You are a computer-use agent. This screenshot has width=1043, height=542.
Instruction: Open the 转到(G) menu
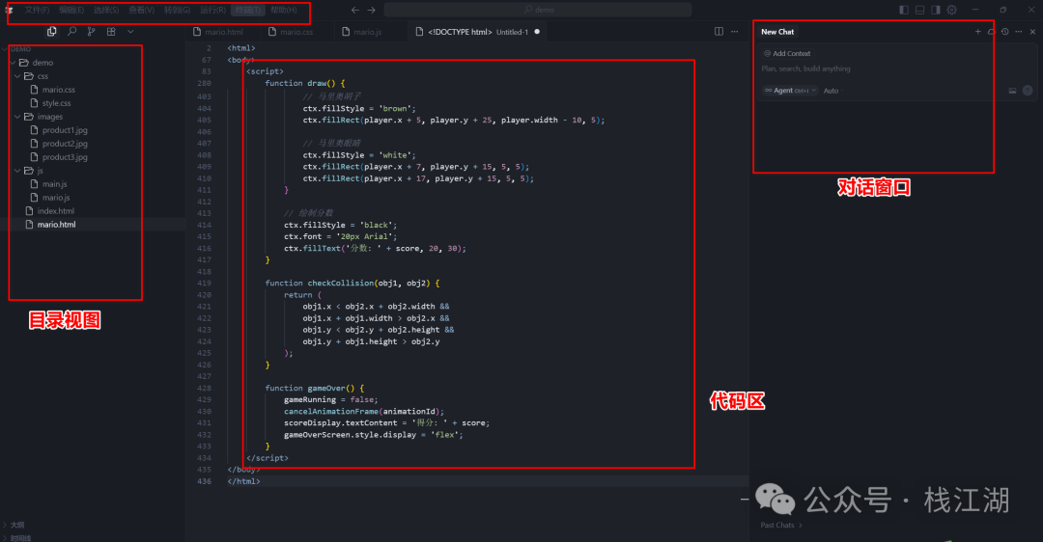coord(177,10)
